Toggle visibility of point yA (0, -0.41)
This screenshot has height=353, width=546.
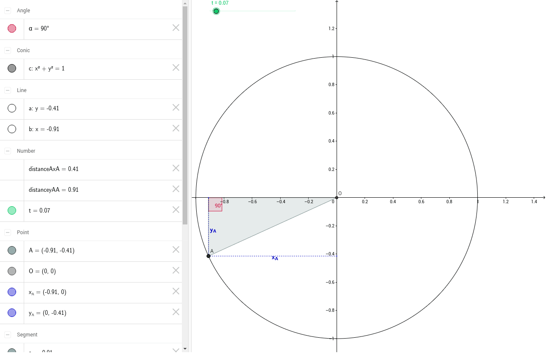tap(12, 313)
